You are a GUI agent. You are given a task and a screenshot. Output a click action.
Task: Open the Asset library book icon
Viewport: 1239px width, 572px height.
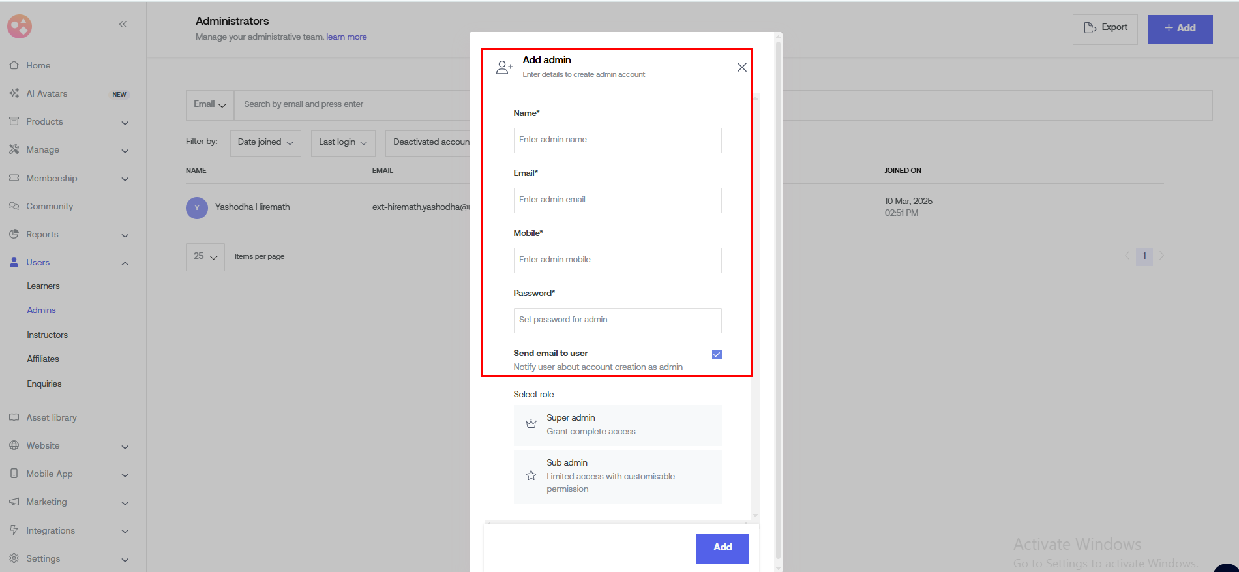(x=14, y=417)
